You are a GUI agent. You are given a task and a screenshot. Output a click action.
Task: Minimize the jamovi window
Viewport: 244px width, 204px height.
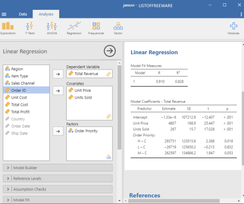210,5
